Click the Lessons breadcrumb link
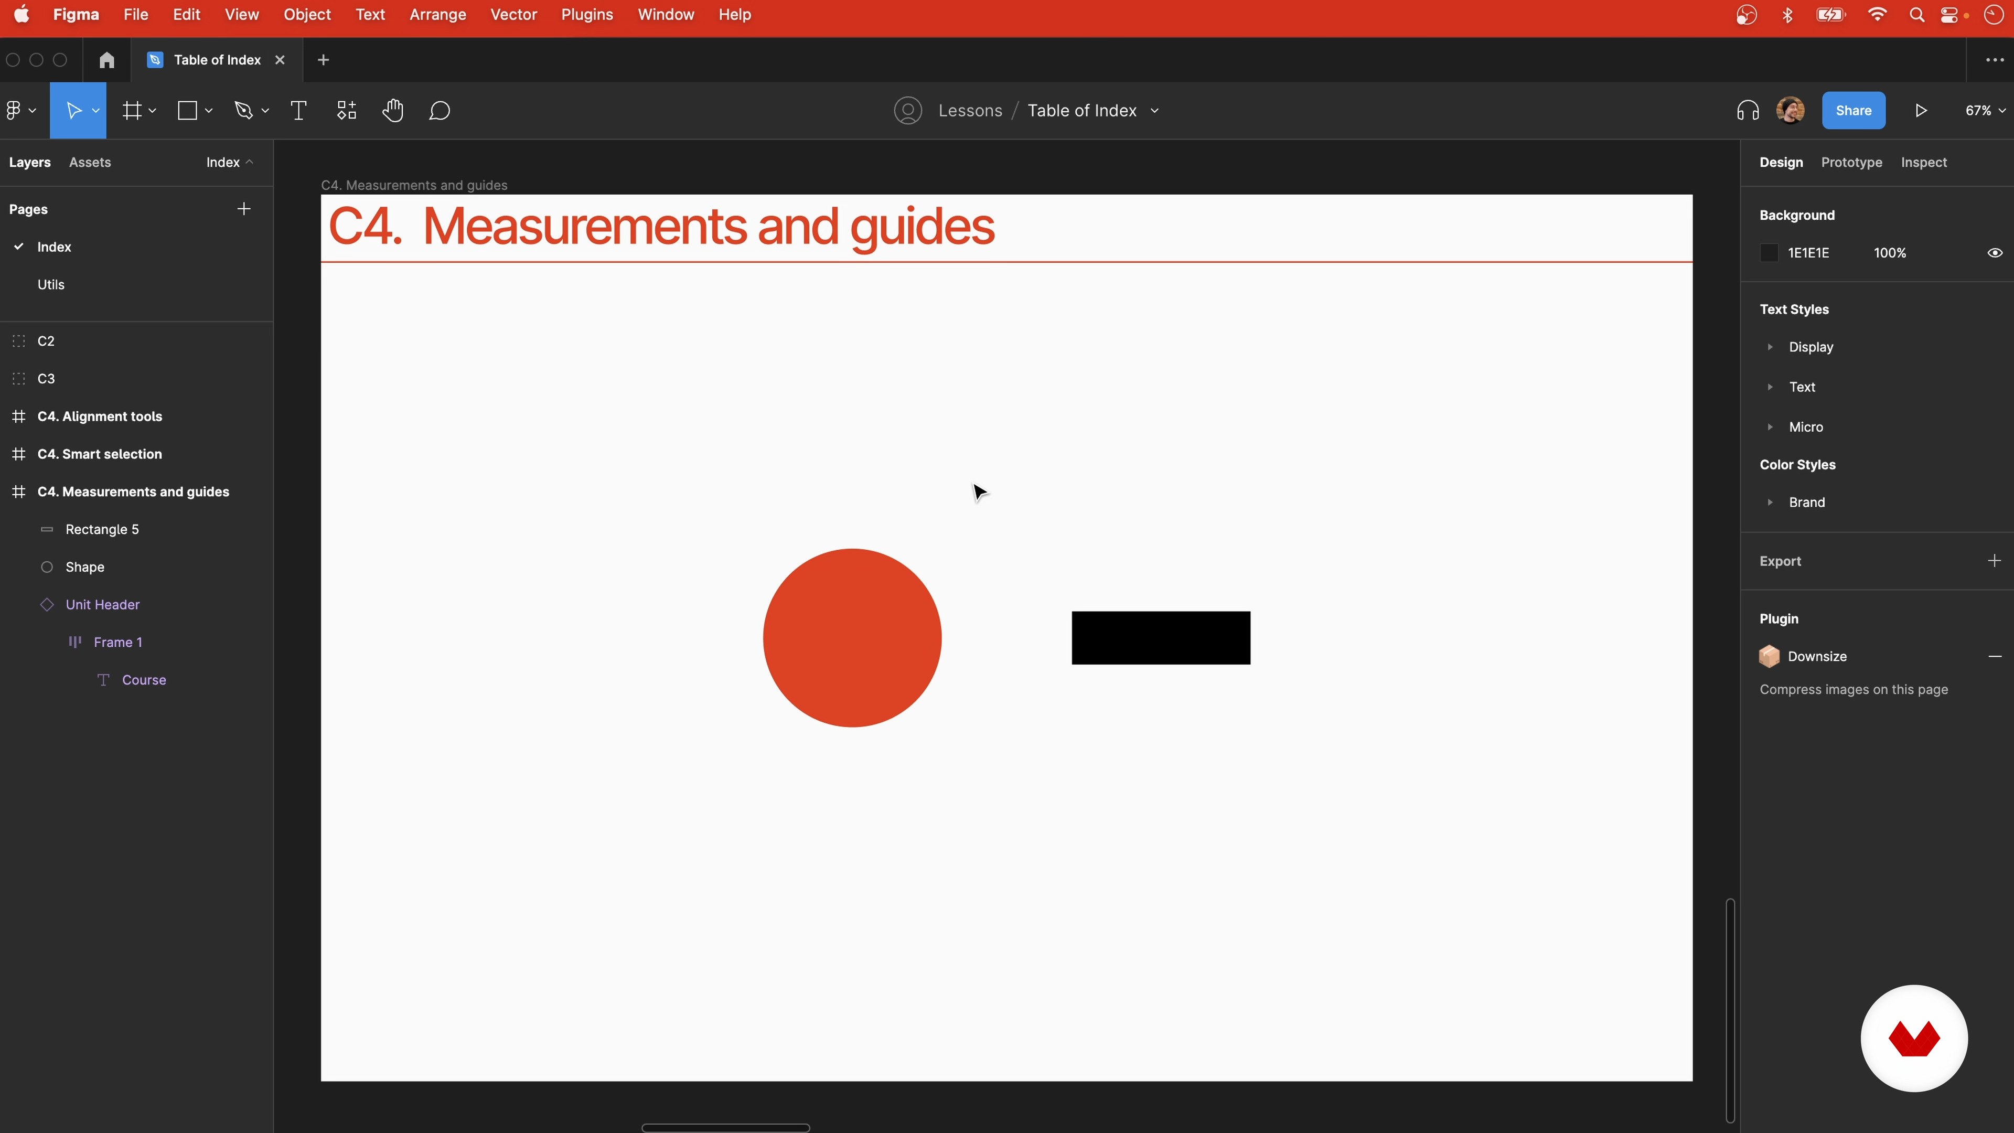The image size is (2014, 1133). [x=969, y=110]
